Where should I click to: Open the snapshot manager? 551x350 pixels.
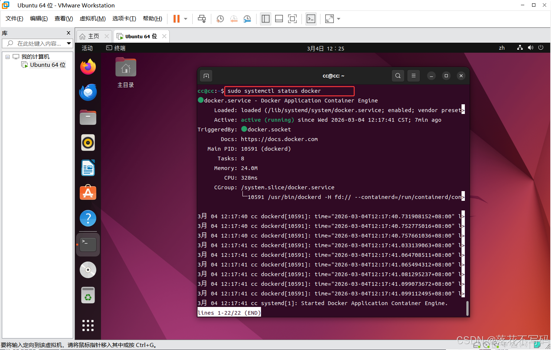click(x=247, y=19)
